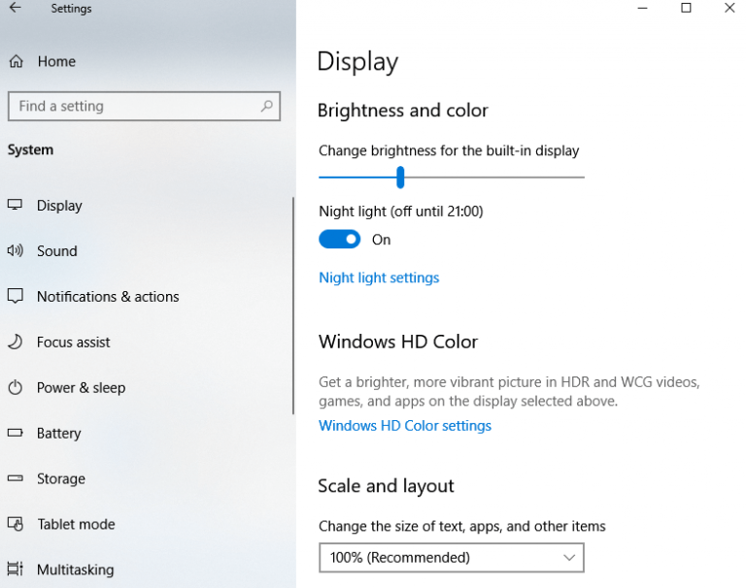Click the Brightness and color heading
The width and height of the screenshot is (746, 588).
402,111
